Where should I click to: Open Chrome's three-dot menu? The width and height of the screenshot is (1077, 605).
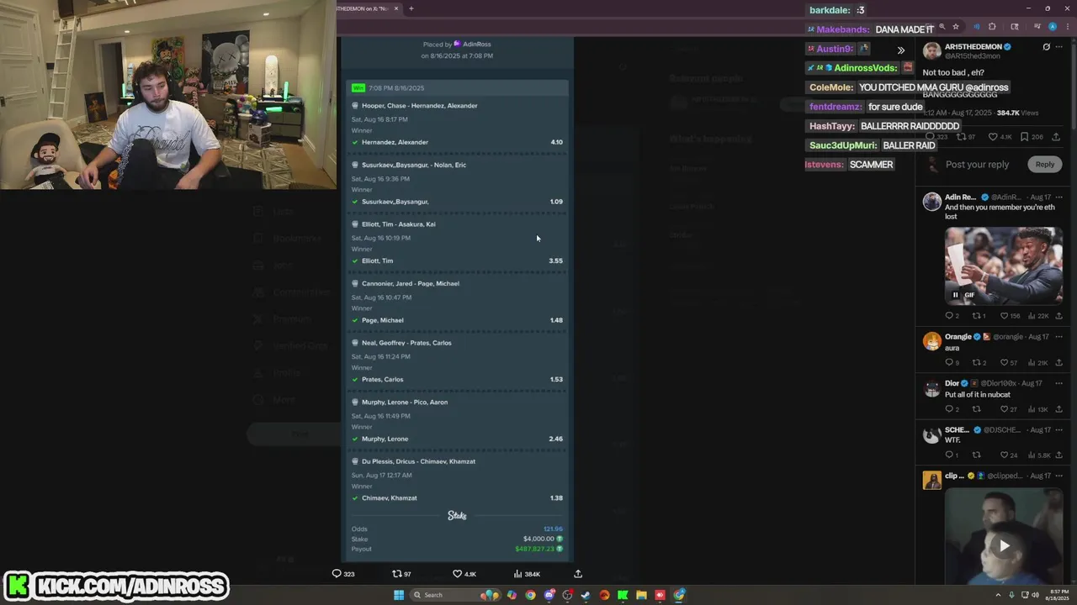1066,27
